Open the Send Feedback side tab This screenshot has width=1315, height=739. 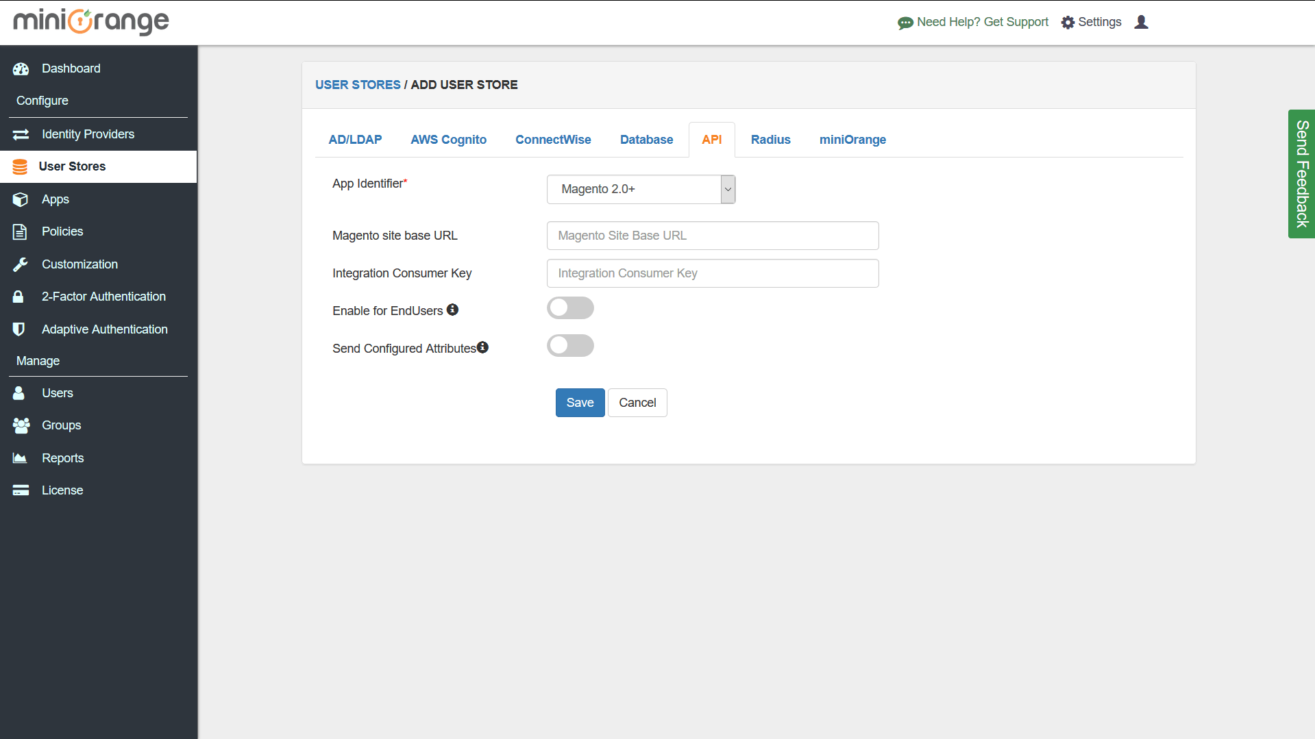1301,174
